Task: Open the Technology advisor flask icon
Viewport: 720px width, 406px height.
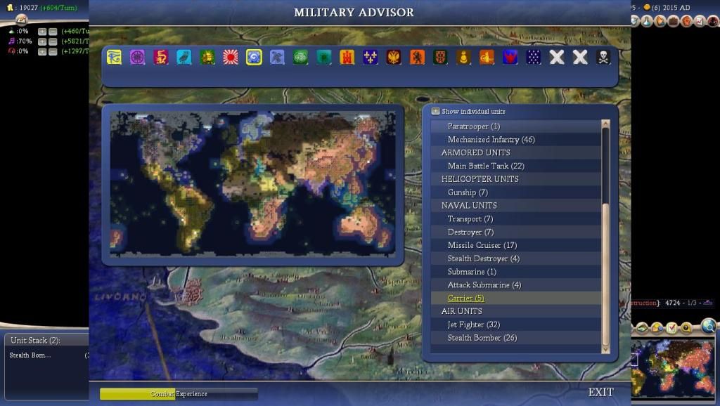Action: point(647,21)
